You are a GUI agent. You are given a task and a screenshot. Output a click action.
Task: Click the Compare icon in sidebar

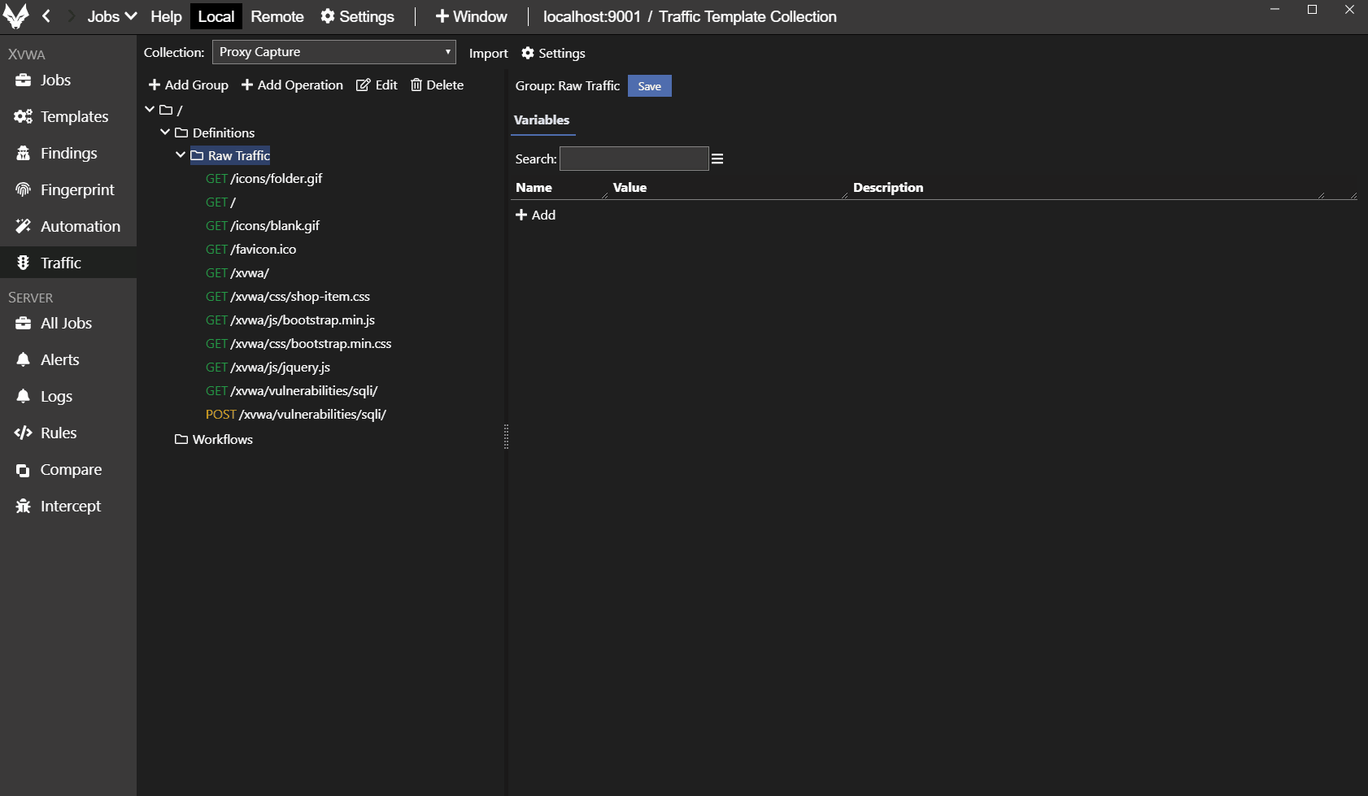click(x=23, y=470)
